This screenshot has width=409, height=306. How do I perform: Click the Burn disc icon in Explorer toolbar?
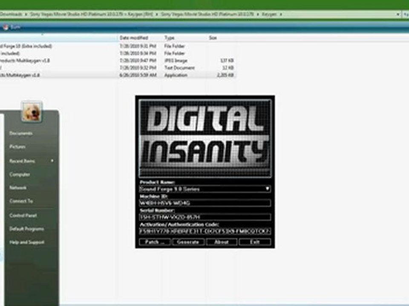click(x=5, y=27)
